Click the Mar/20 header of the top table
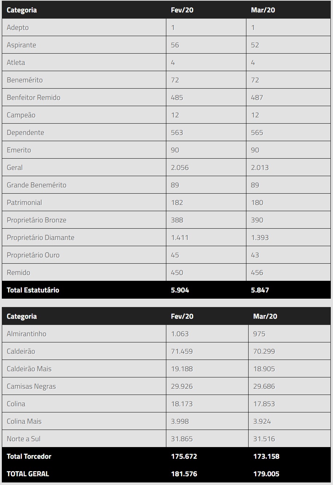This screenshot has width=333, height=485. point(263,10)
